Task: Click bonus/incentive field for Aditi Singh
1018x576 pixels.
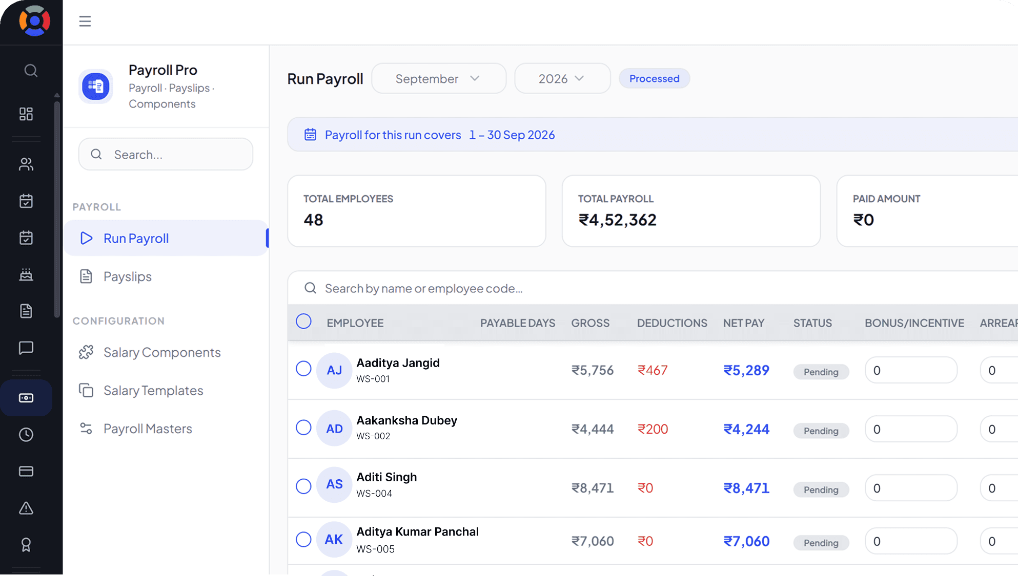Action: tap(911, 488)
